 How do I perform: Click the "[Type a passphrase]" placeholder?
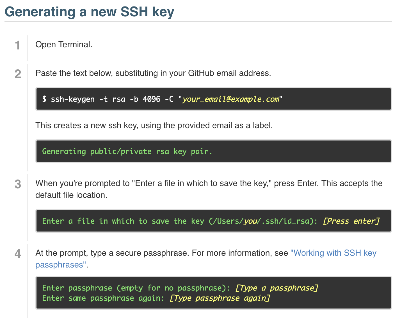point(277,288)
